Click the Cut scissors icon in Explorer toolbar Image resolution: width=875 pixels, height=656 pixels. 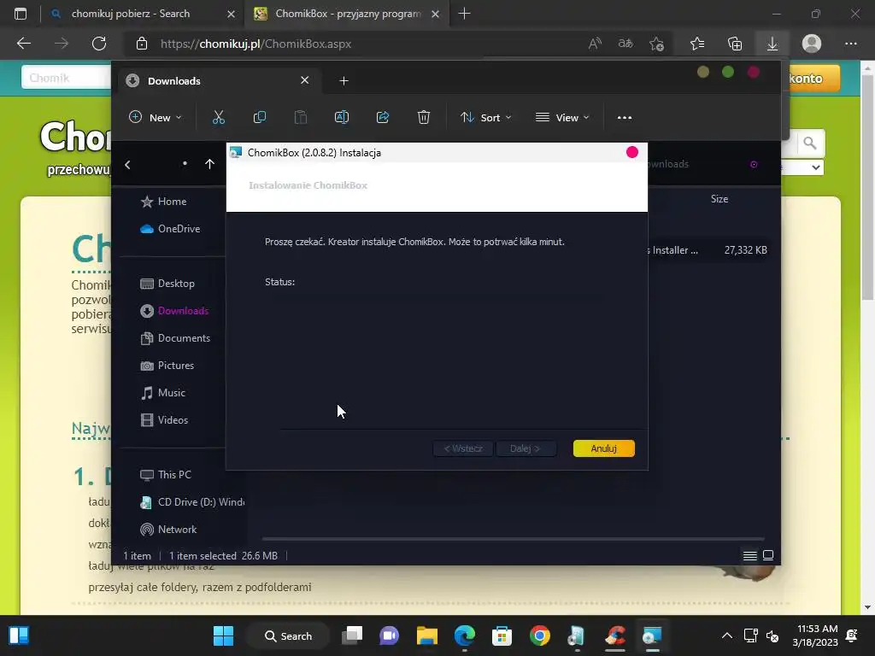[218, 117]
